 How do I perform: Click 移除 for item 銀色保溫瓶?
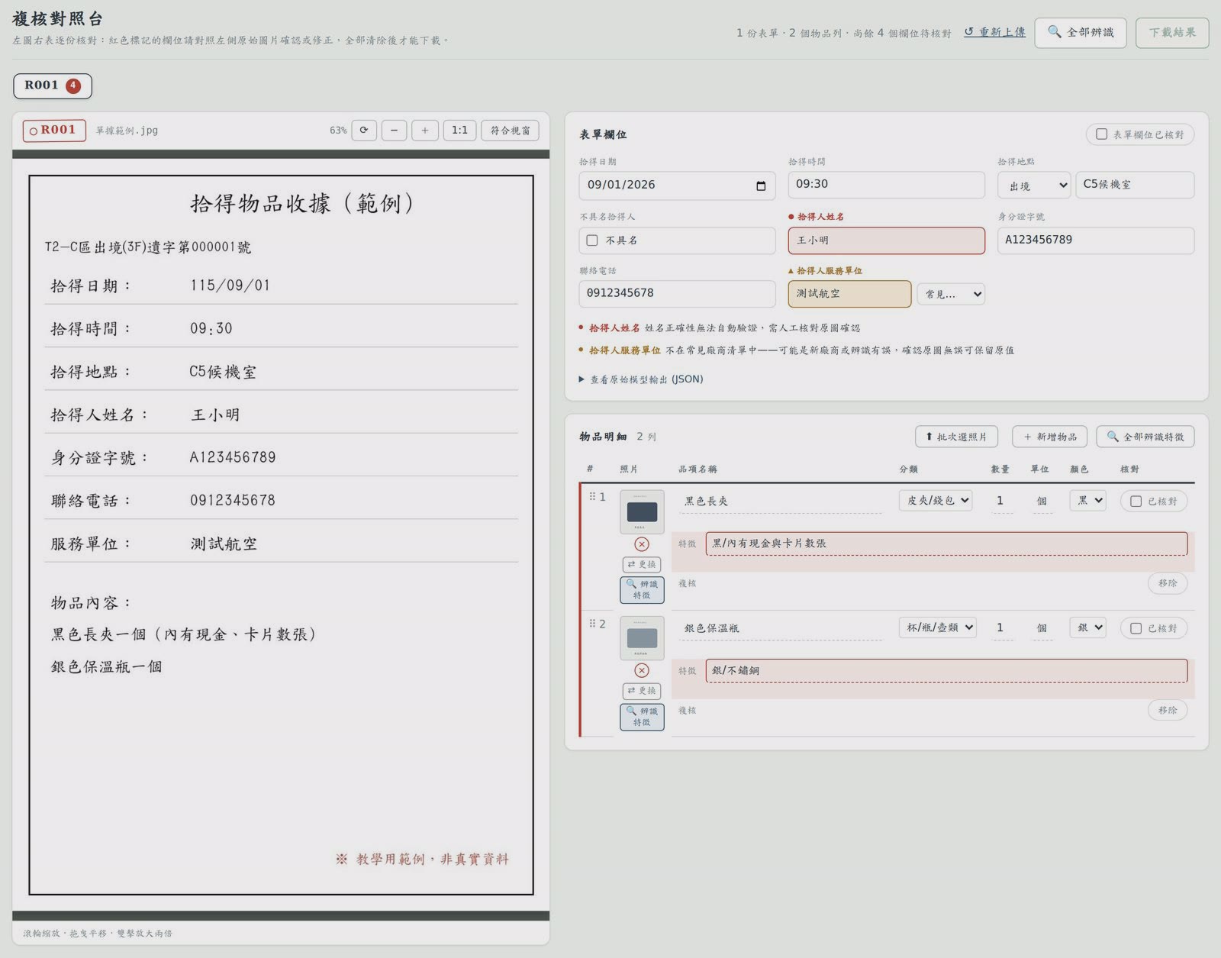(x=1168, y=710)
